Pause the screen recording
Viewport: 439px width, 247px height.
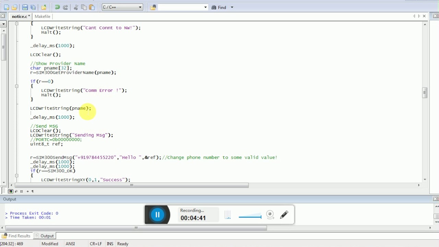pos(157,215)
